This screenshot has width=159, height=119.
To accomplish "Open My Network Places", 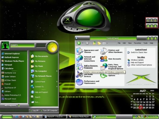I will (41, 76).
